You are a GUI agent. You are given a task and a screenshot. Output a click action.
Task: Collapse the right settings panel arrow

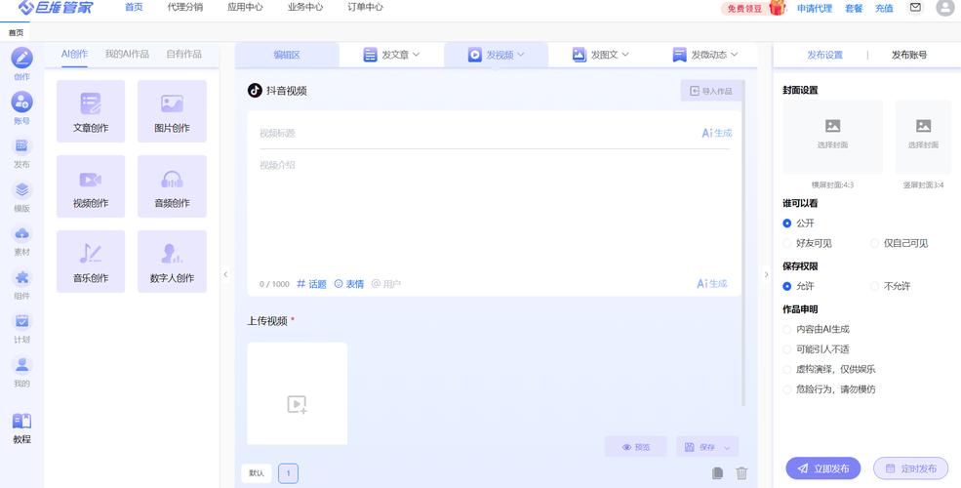point(766,274)
